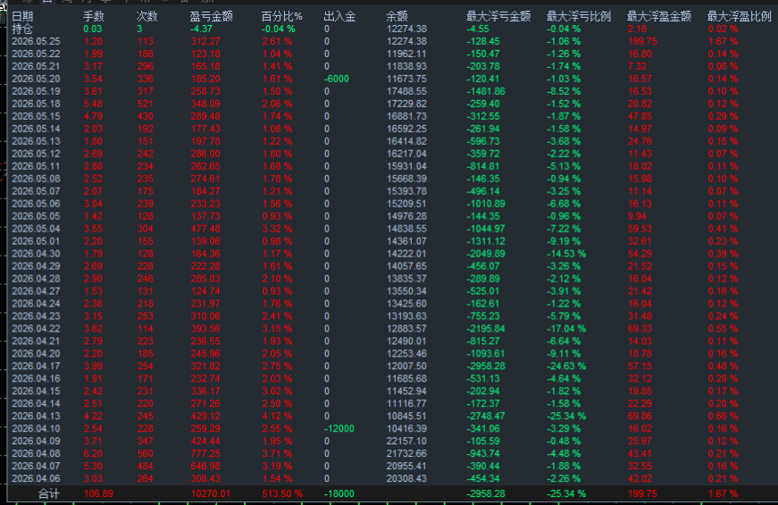Click the floating loss value -2049.89
This screenshot has height=505, width=778.
[x=486, y=254]
